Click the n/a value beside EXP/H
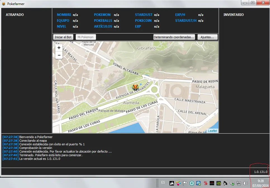The height and width of the screenshot is (188, 270). [x=201, y=15]
